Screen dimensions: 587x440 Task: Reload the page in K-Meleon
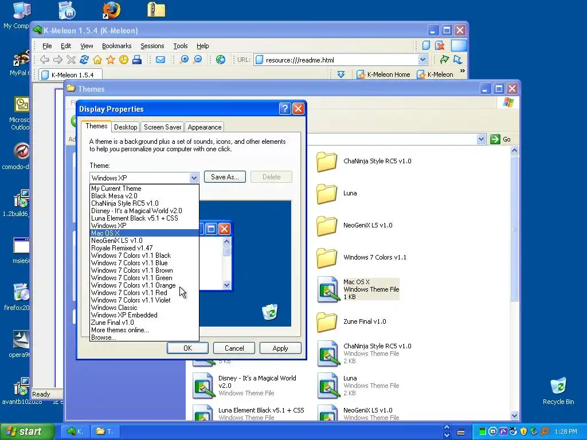84,60
